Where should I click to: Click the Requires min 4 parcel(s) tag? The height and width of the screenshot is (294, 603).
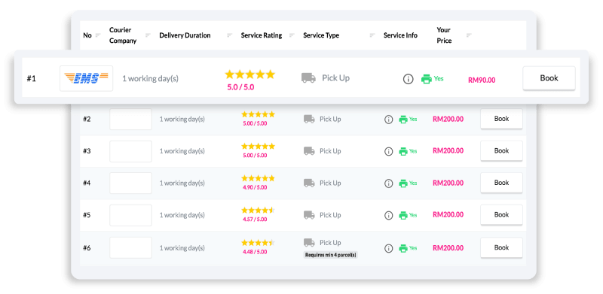click(331, 255)
